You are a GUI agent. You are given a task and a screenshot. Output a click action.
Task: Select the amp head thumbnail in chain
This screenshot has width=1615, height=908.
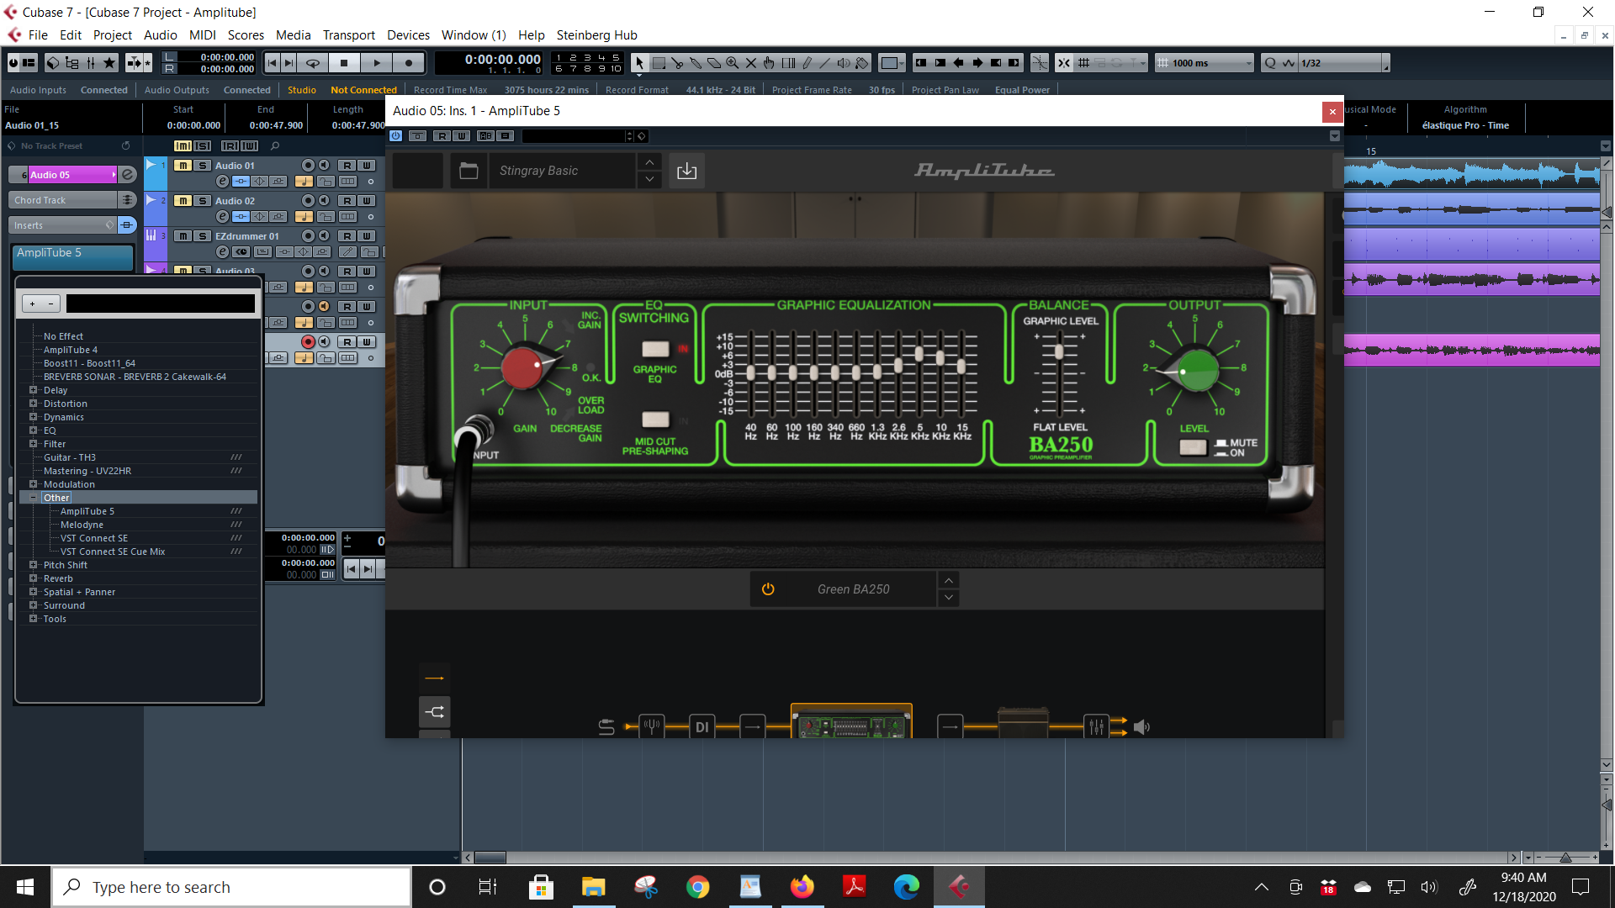point(851,722)
